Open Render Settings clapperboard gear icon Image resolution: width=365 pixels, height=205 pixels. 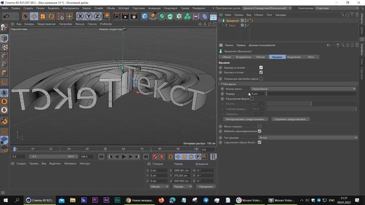coord(134,17)
